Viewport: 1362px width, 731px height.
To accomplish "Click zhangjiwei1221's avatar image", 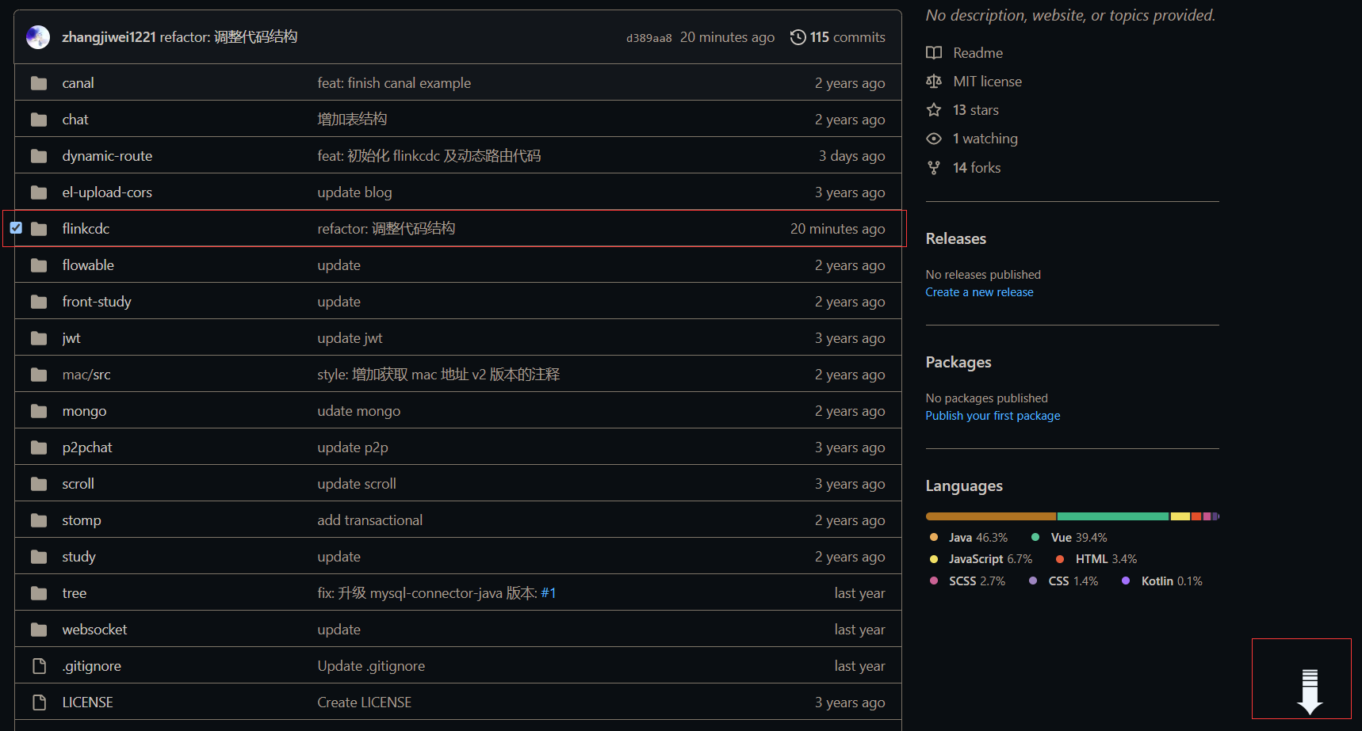I will 38,37.
